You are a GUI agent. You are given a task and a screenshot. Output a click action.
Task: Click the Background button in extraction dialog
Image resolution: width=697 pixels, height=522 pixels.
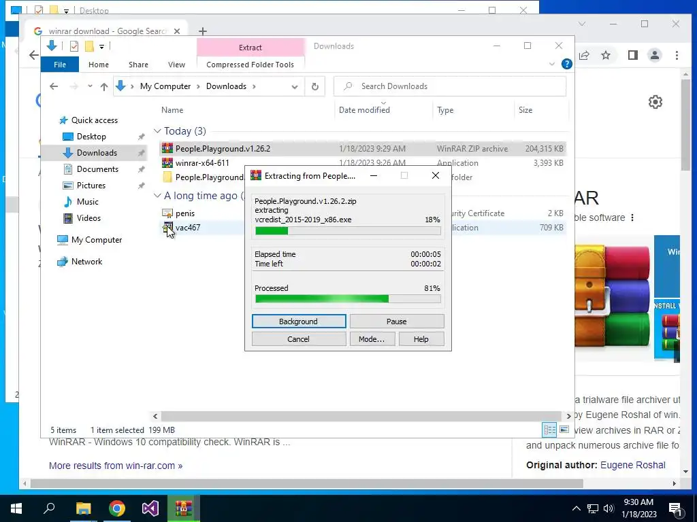[x=299, y=321]
